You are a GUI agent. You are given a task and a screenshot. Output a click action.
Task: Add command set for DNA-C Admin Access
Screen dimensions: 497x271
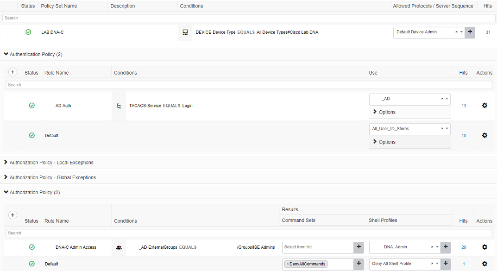pyautogui.click(x=359, y=247)
